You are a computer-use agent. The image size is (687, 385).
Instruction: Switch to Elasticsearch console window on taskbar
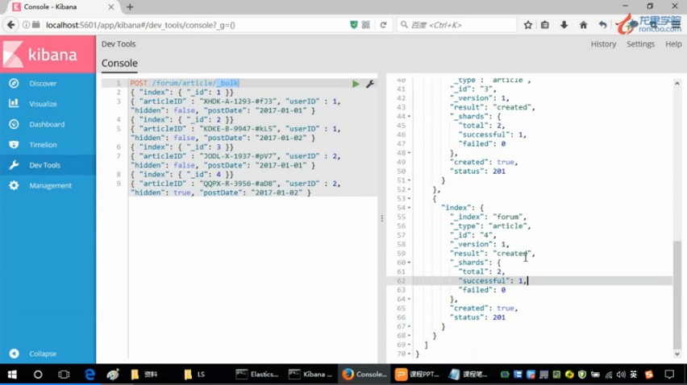tap(257, 375)
